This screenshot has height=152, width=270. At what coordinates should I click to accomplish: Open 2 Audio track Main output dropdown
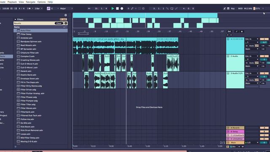coord(252,66)
